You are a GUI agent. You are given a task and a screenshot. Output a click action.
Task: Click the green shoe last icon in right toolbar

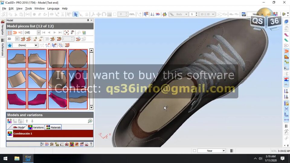(286, 40)
